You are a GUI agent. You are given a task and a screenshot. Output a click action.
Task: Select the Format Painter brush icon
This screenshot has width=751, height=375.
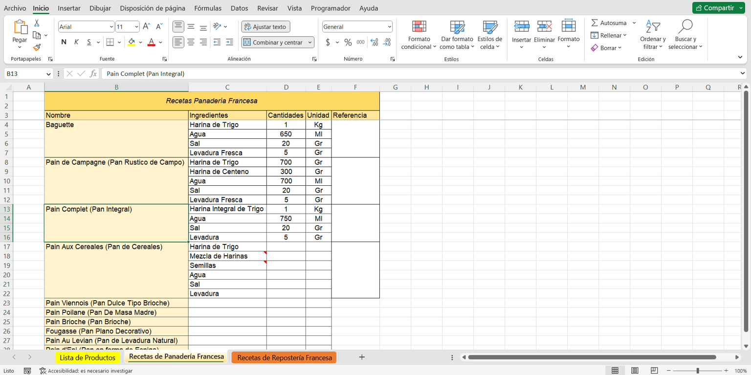(x=37, y=47)
